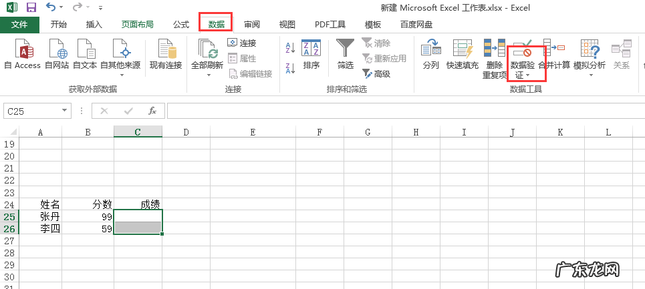Expand From Other Sources (自其他来源) dropdown
The width and height of the screenshot is (645, 289).
[120, 74]
